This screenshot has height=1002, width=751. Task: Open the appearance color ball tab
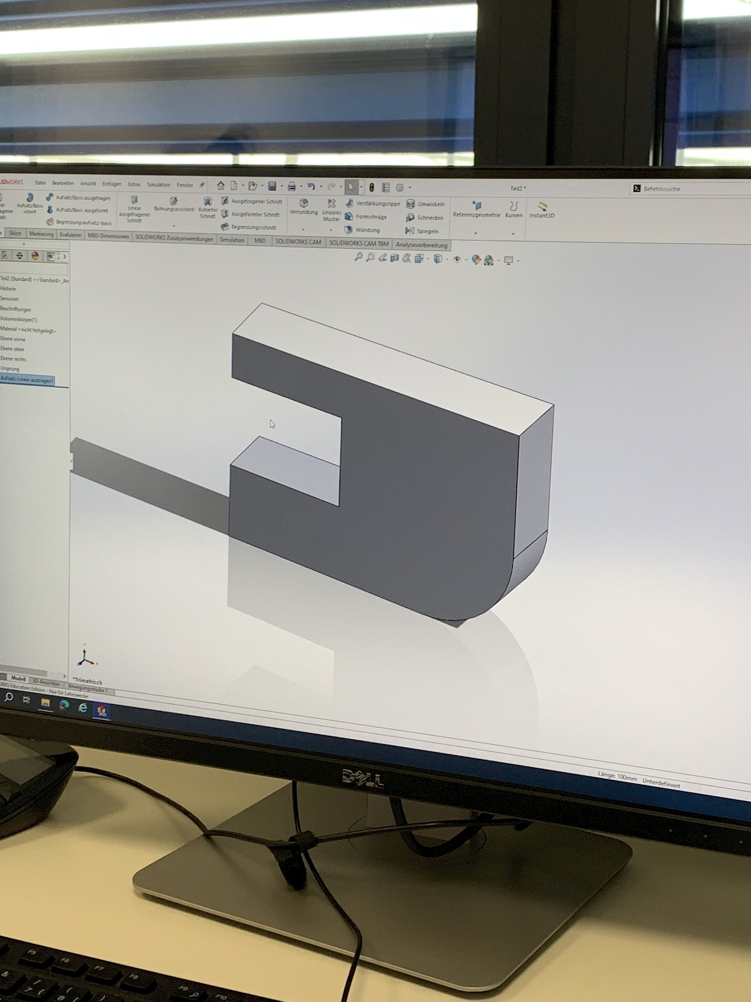pyautogui.click(x=35, y=256)
